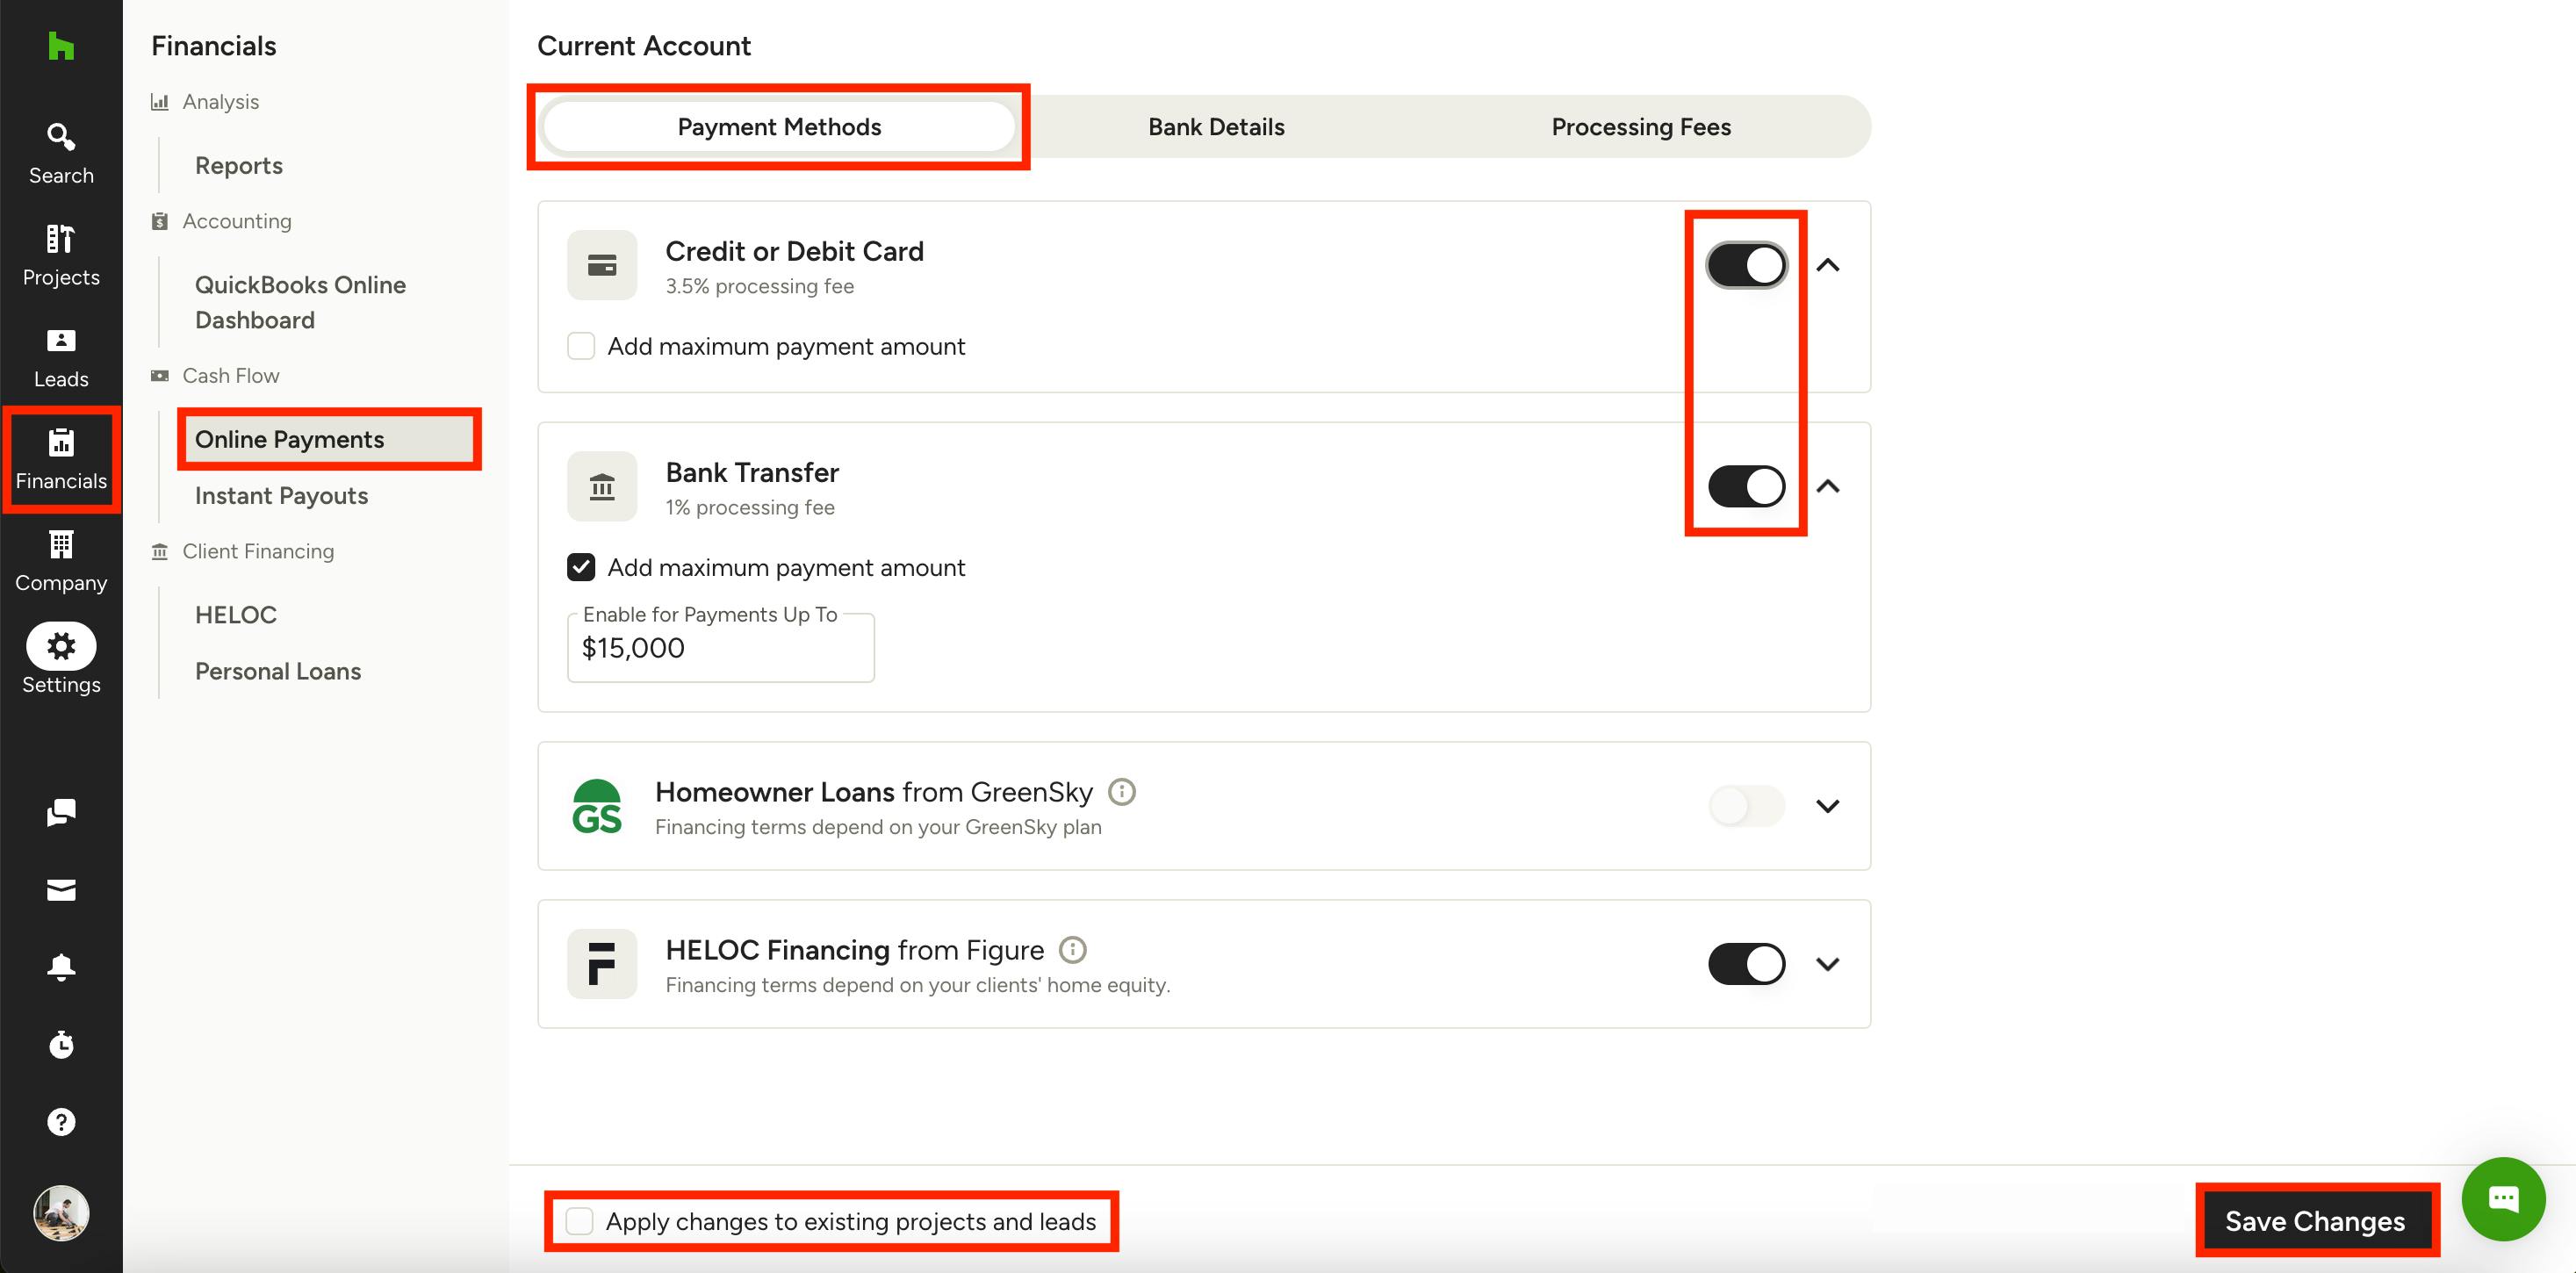Collapse the Credit or Debit Card section
Image resolution: width=2576 pixels, height=1273 pixels.
(1827, 265)
